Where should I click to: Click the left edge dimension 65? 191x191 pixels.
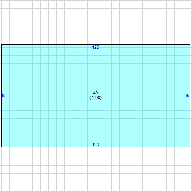[x=4, y=95]
